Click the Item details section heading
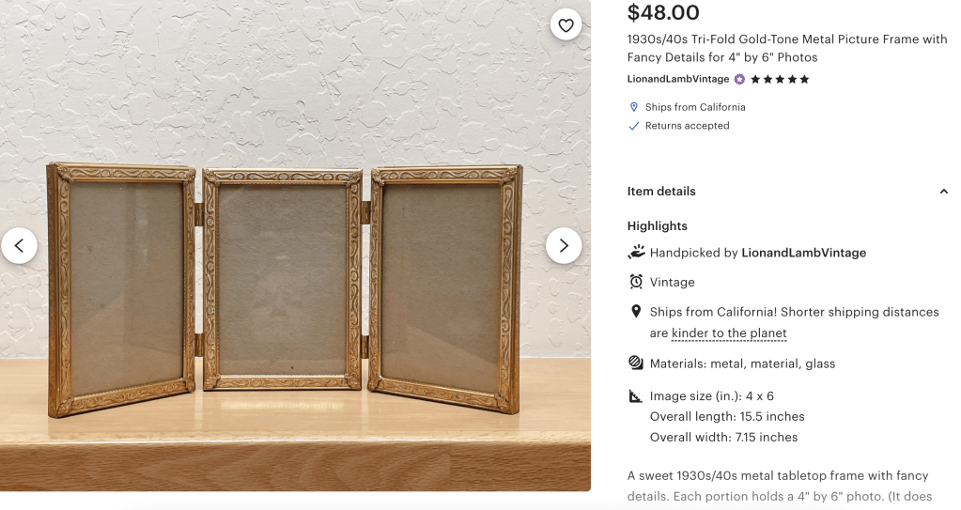The image size is (961, 510). tap(661, 192)
